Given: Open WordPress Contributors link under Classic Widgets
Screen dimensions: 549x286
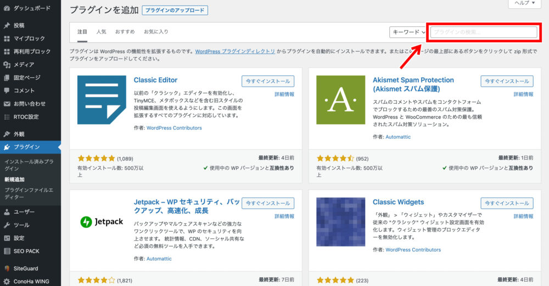Looking at the screenshot, I should 413,250.
